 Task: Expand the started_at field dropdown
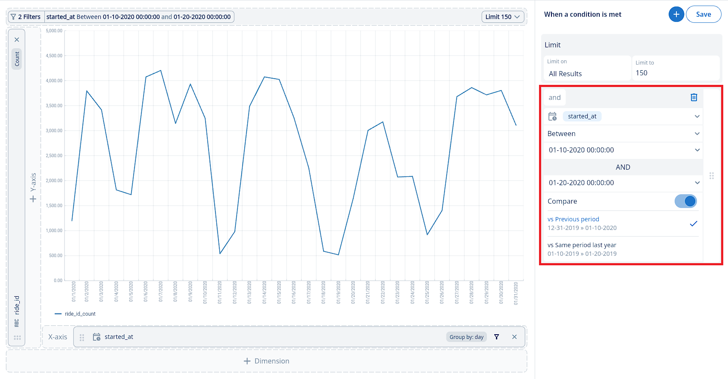tap(697, 116)
